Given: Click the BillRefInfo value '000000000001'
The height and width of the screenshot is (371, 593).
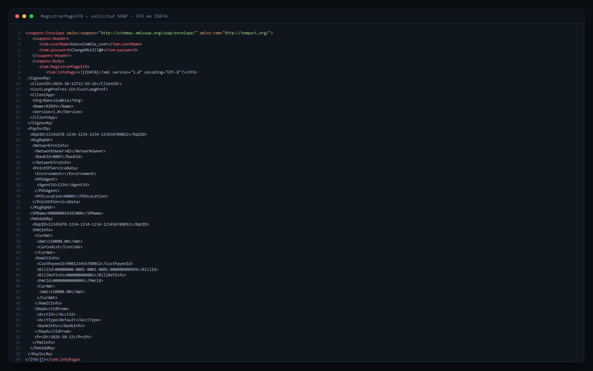Looking at the screenshot, I should click(81, 275).
